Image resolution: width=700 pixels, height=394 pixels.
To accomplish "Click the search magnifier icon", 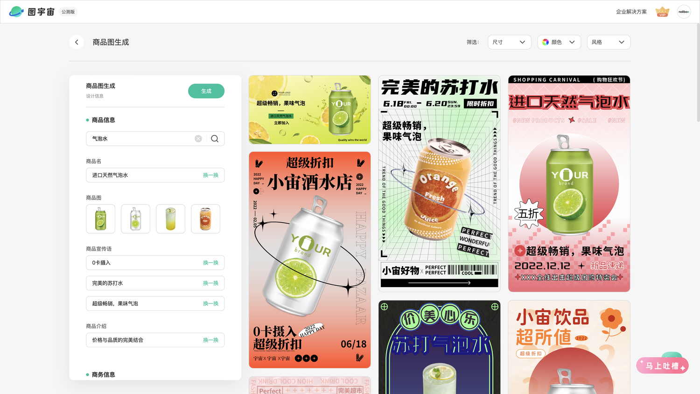I will coord(215,139).
